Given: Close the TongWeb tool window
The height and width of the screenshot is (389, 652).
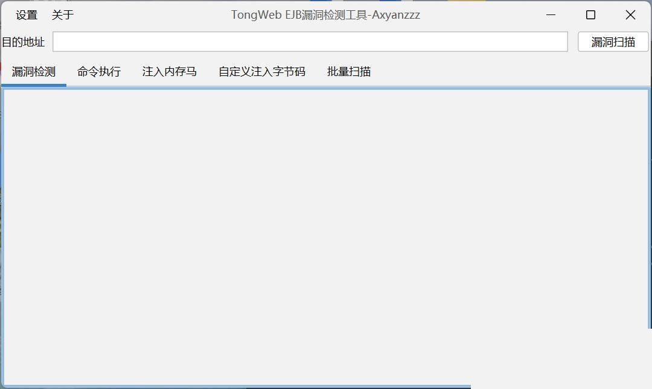Looking at the screenshot, I should [x=630, y=15].
